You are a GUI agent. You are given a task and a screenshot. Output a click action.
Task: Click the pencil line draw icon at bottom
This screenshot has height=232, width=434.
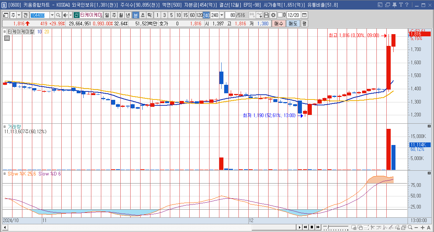click(391, 227)
